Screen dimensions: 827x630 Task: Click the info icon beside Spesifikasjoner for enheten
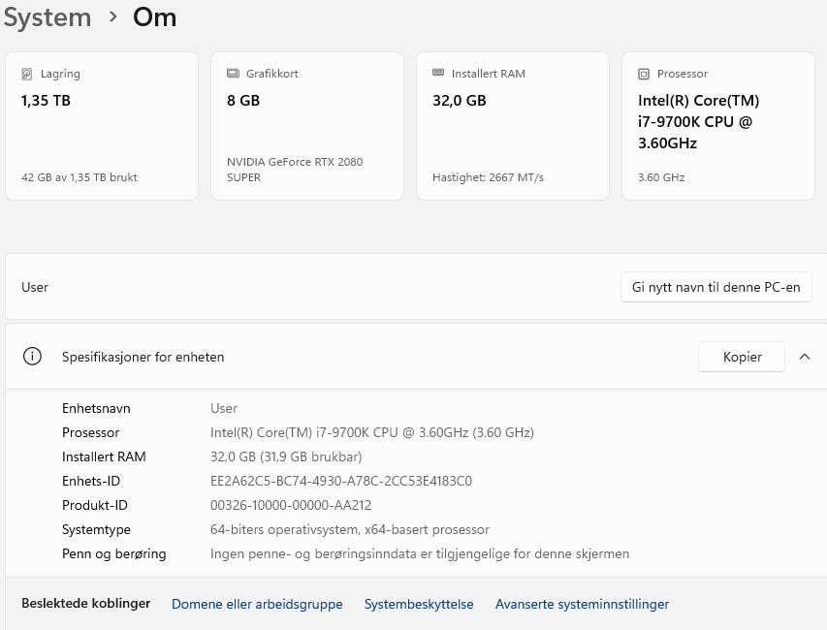coord(32,357)
